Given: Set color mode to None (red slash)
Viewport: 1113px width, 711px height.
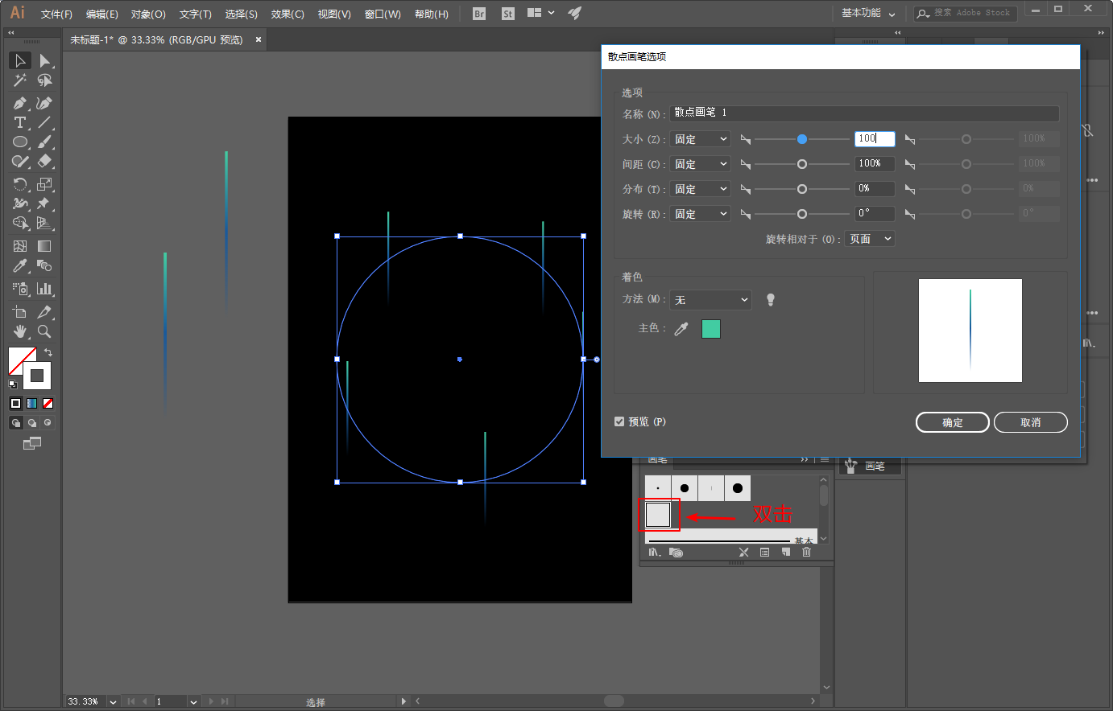Looking at the screenshot, I should [48, 404].
